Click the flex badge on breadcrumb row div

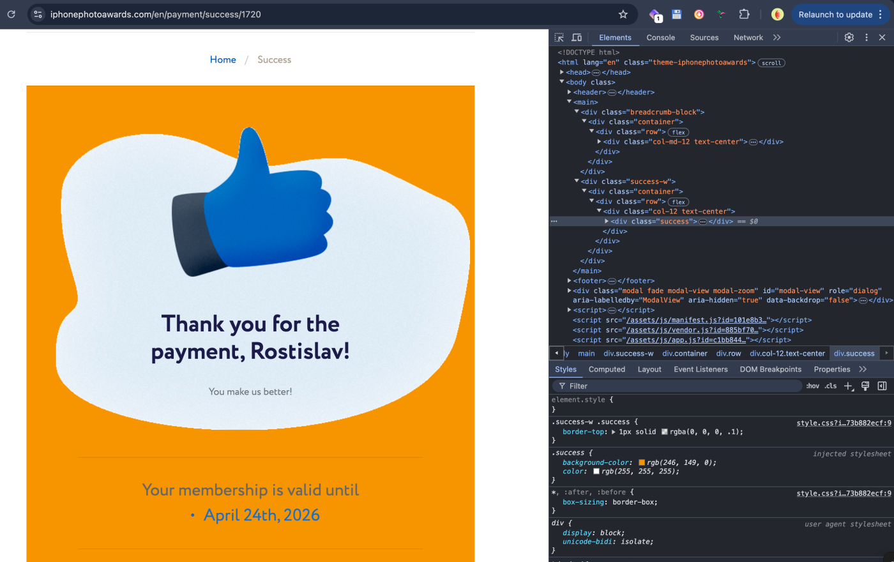[679, 132]
